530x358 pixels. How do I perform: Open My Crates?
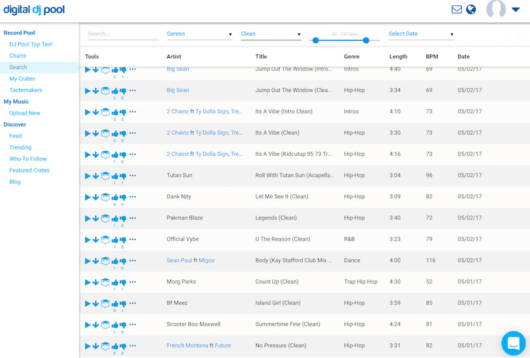(x=22, y=79)
